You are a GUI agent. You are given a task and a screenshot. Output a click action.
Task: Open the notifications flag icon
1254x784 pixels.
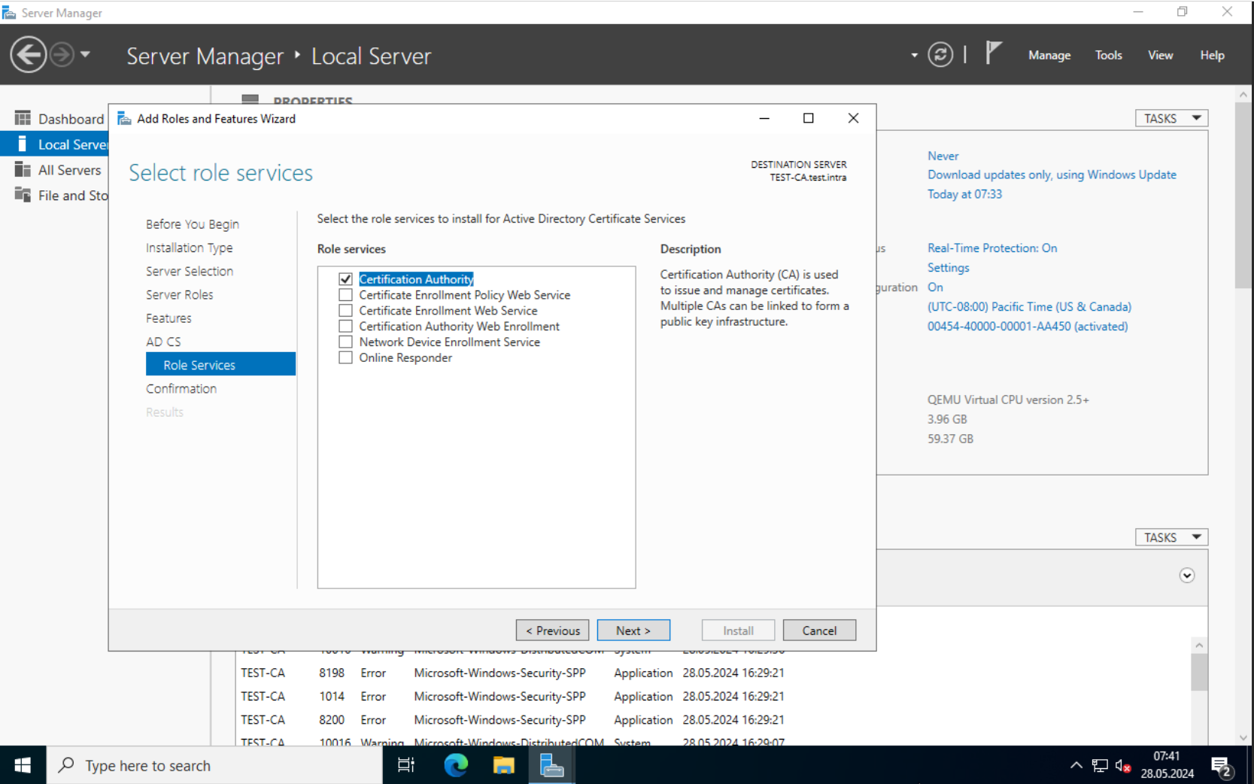pyautogui.click(x=994, y=53)
